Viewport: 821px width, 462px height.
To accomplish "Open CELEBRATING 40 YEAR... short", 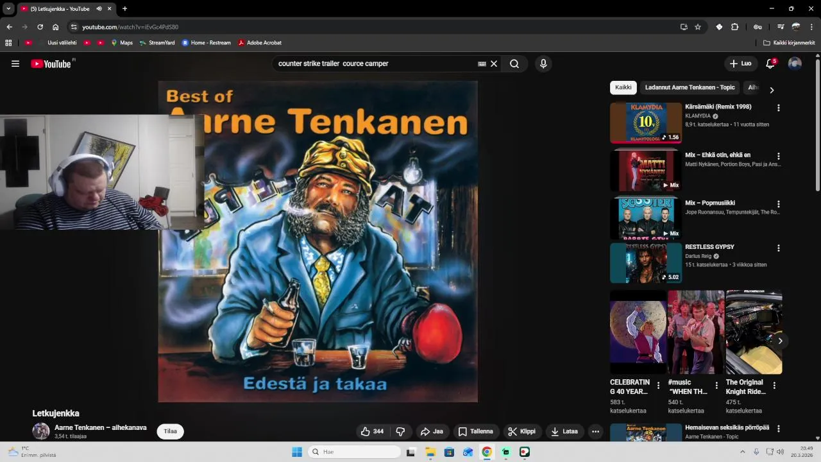I will coord(638,332).
